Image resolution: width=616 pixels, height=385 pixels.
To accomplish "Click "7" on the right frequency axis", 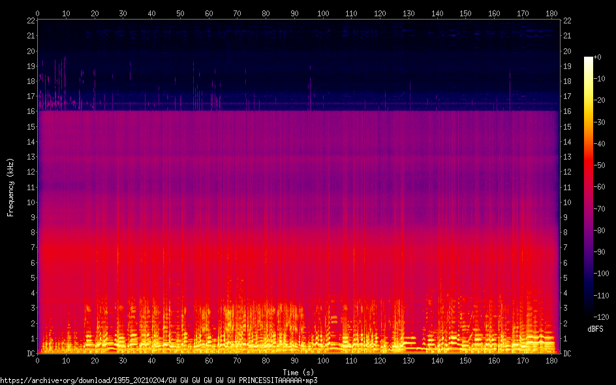I will (565, 248).
